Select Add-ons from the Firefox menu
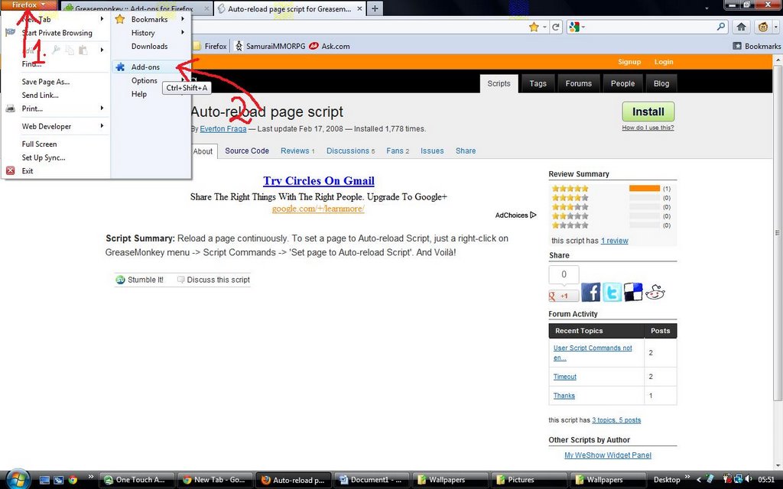Viewport: 783px width, 489px height. point(145,66)
